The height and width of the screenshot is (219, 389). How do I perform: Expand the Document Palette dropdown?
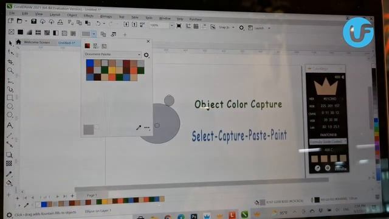click(139, 55)
